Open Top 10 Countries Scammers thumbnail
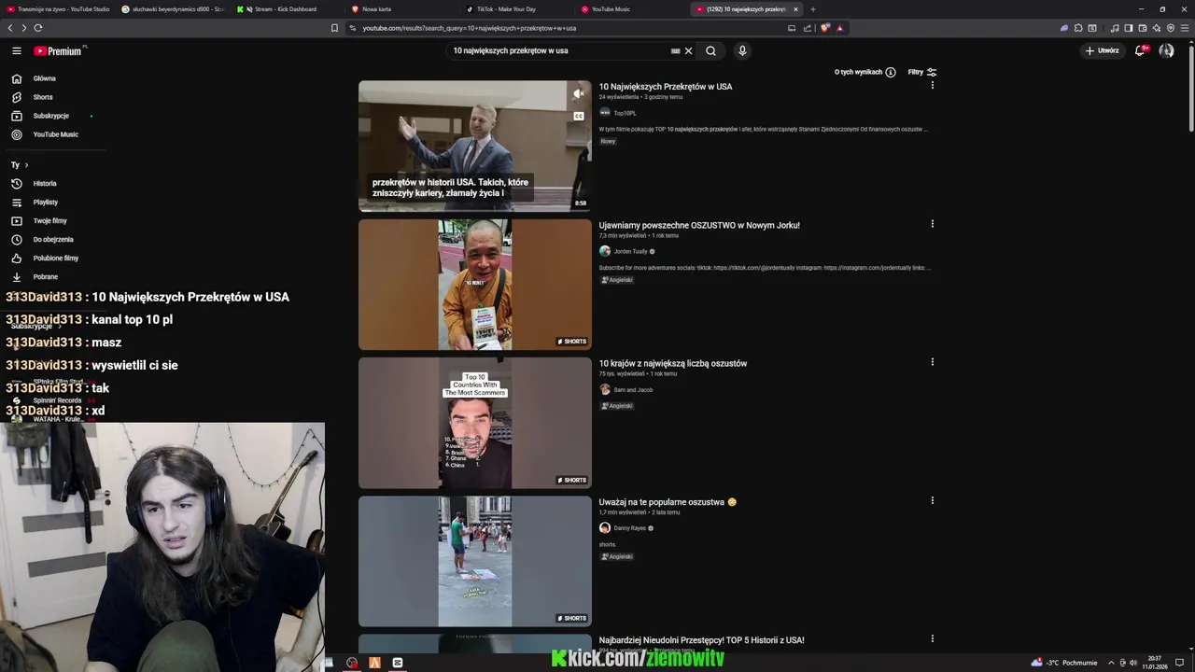The width and height of the screenshot is (1195, 672). click(474, 423)
